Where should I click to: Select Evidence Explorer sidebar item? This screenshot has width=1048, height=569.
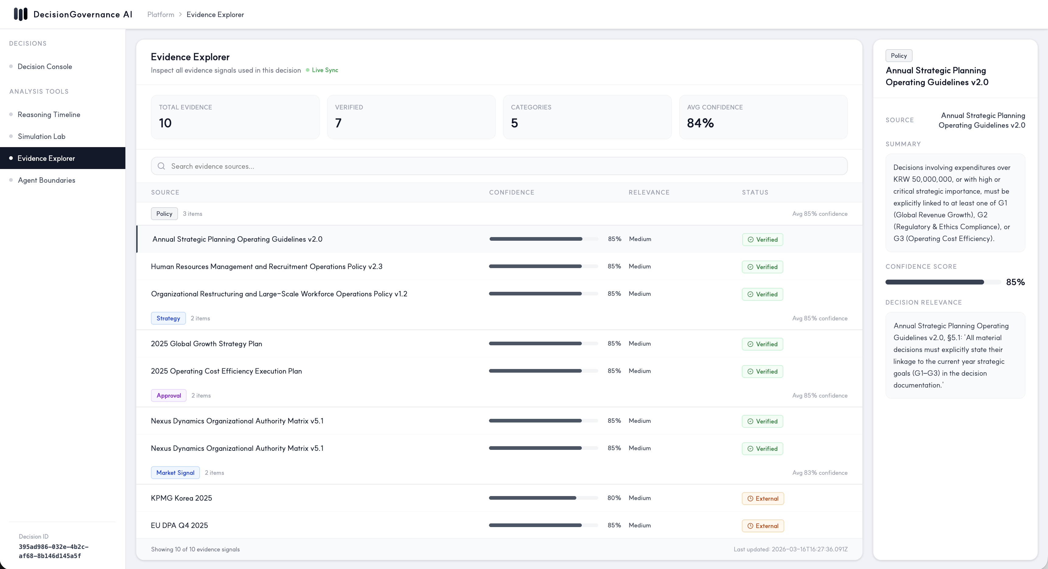click(63, 158)
